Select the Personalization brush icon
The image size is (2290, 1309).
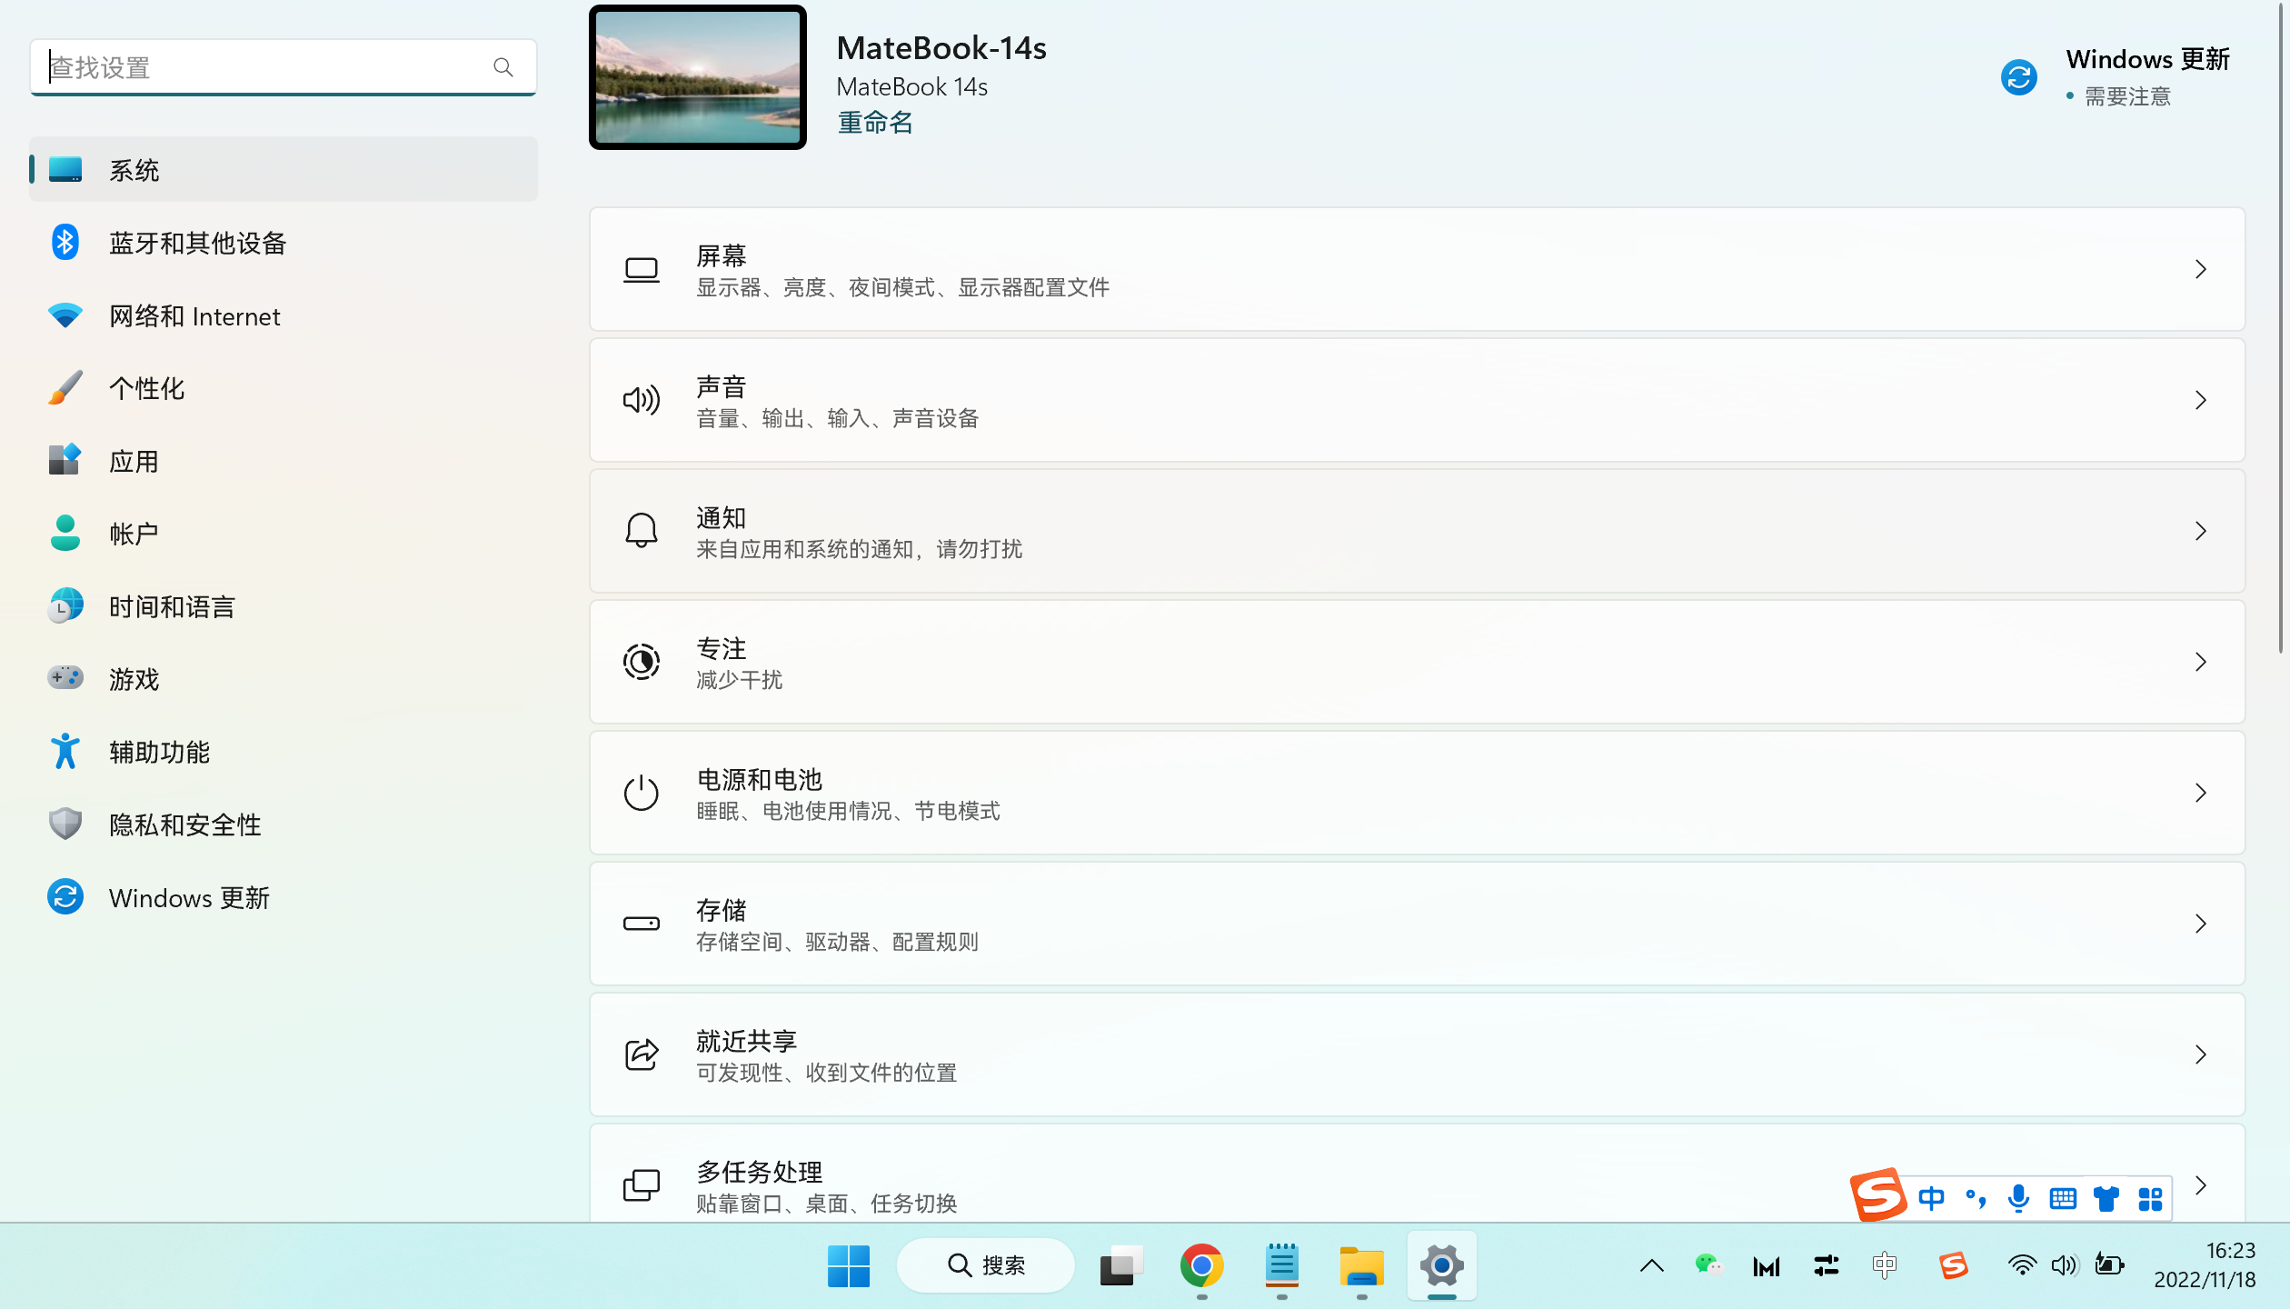coord(65,388)
